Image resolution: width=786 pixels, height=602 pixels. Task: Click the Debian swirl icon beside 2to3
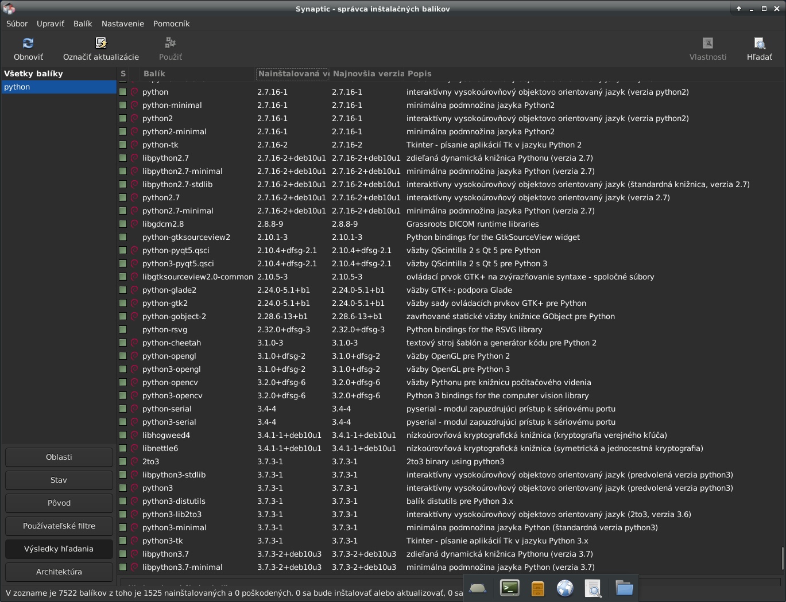(x=134, y=461)
